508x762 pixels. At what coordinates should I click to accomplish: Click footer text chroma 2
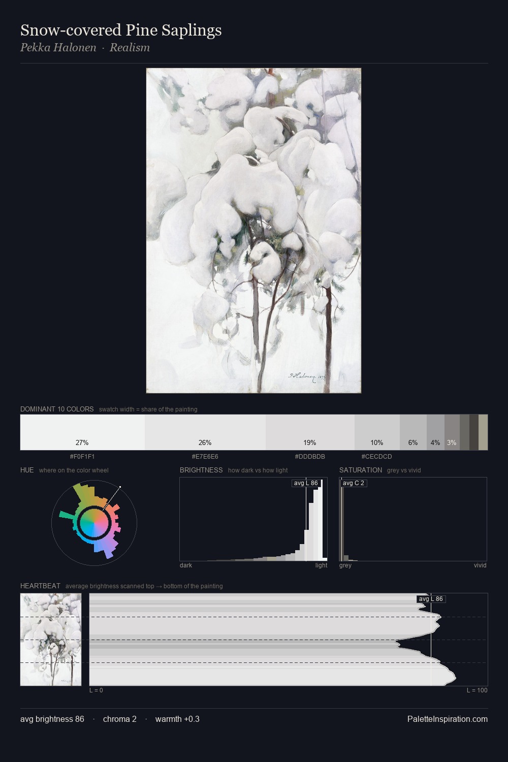click(x=120, y=719)
